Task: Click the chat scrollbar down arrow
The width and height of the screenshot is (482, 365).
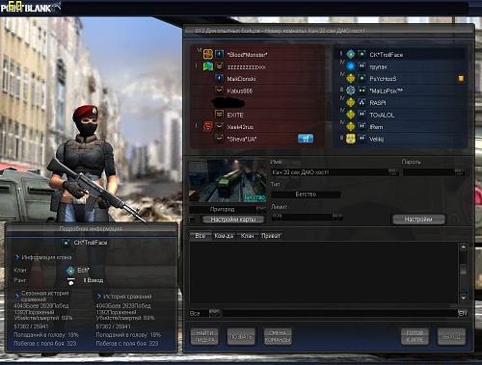Action: tap(463, 299)
